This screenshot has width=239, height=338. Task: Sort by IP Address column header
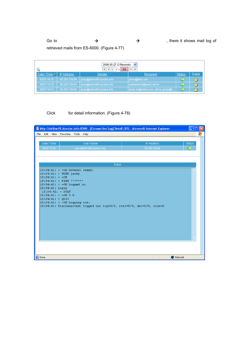coord(68,74)
